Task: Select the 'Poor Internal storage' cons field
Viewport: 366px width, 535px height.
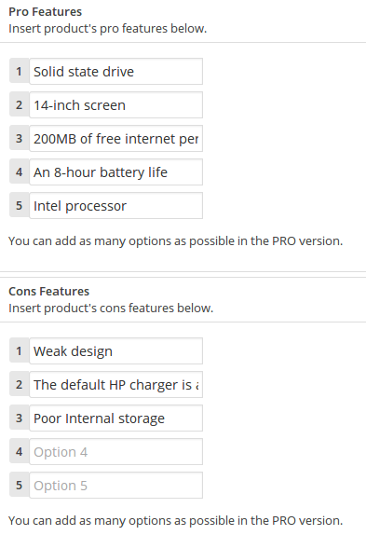Action: [115, 418]
